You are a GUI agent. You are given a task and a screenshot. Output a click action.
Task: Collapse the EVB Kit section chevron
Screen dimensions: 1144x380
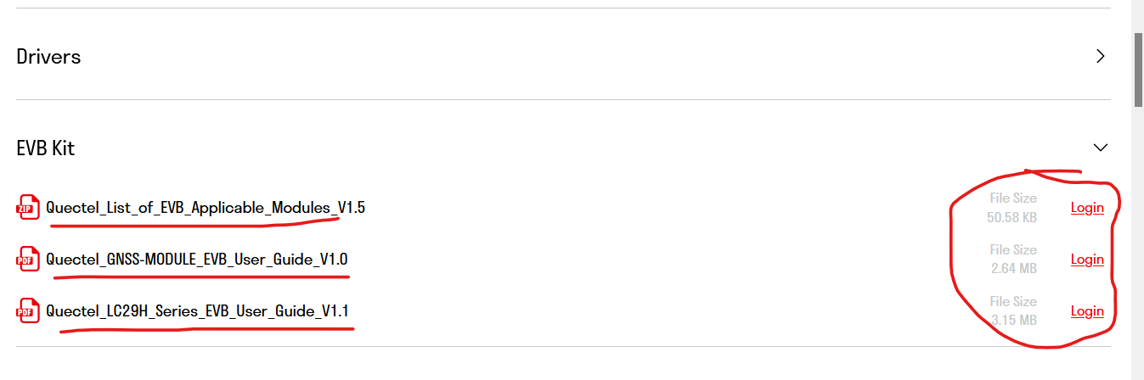coord(1101,148)
